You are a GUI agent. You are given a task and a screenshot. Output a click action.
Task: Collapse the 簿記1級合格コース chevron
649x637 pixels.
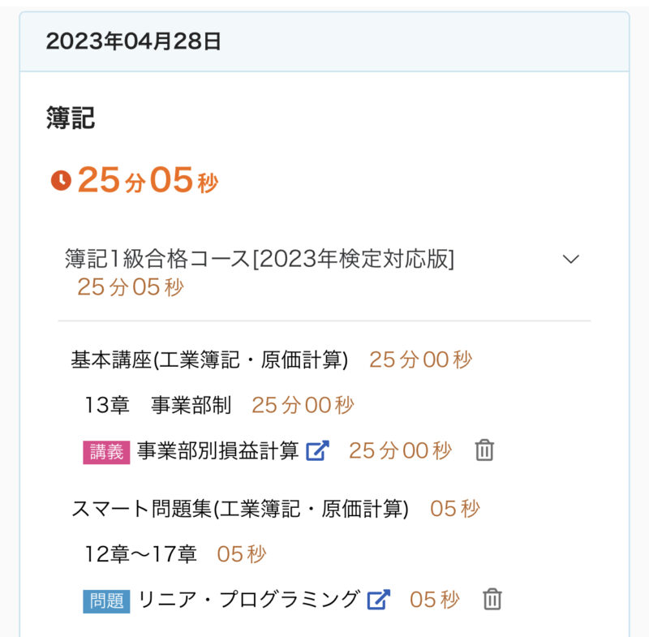tap(571, 259)
